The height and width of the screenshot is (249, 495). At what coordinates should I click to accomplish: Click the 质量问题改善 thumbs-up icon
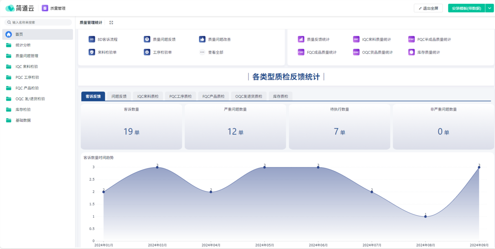(x=202, y=40)
